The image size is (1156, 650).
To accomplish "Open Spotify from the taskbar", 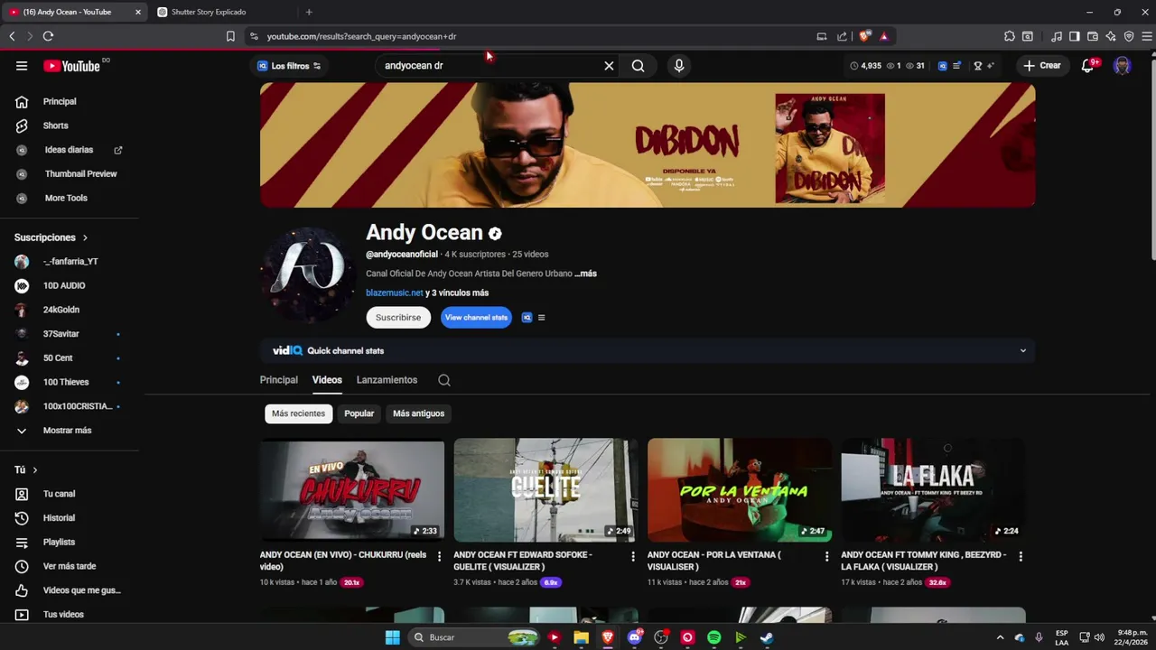I will pyautogui.click(x=714, y=637).
